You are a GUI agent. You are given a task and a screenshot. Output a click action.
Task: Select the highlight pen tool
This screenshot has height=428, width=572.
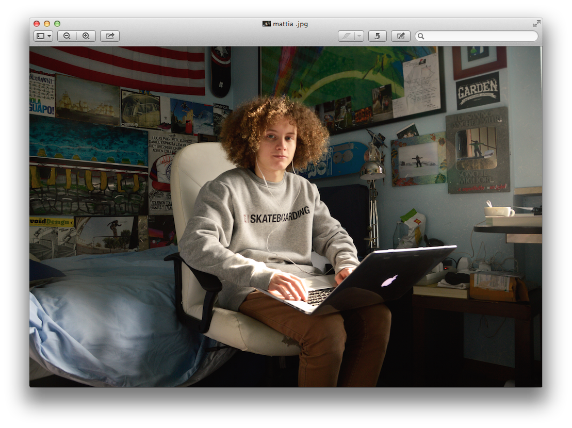(346, 36)
